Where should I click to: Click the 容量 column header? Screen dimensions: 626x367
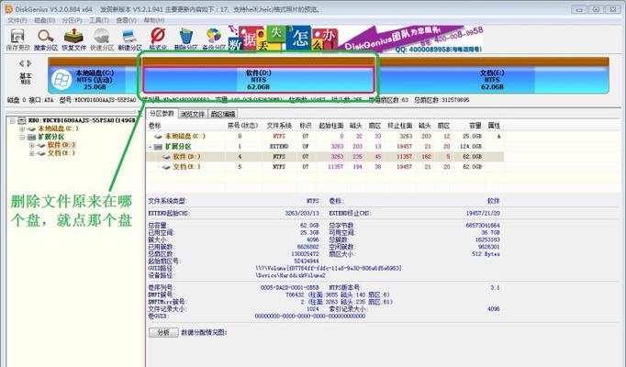tap(475, 126)
